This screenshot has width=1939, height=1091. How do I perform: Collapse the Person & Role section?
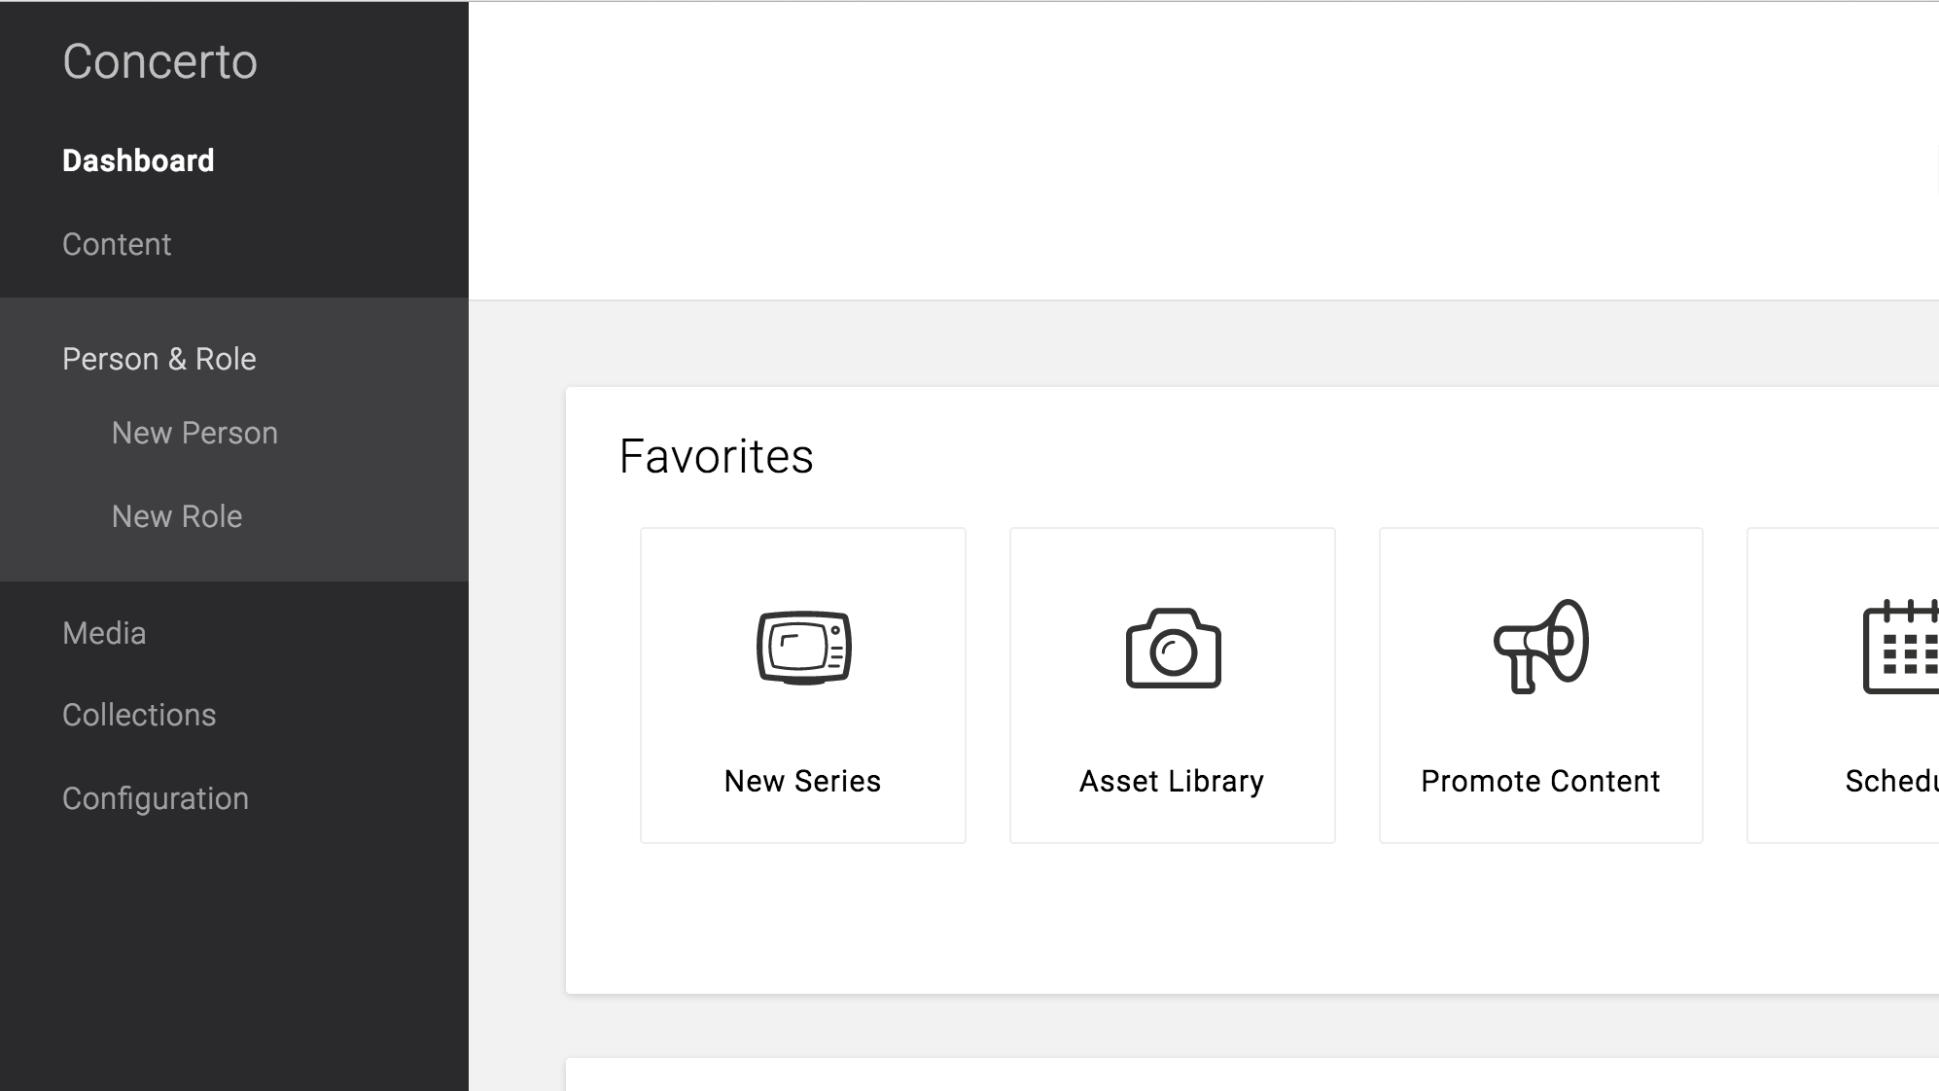[159, 359]
